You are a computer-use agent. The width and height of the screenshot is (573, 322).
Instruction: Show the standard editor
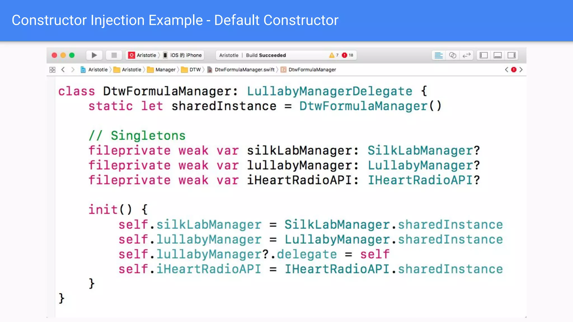(438, 55)
